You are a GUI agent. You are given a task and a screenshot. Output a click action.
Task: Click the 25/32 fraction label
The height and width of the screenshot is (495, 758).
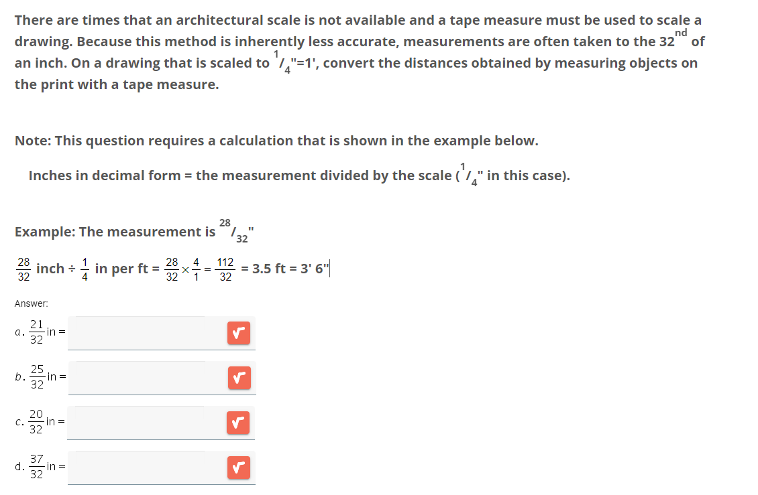pyautogui.click(x=37, y=377)
